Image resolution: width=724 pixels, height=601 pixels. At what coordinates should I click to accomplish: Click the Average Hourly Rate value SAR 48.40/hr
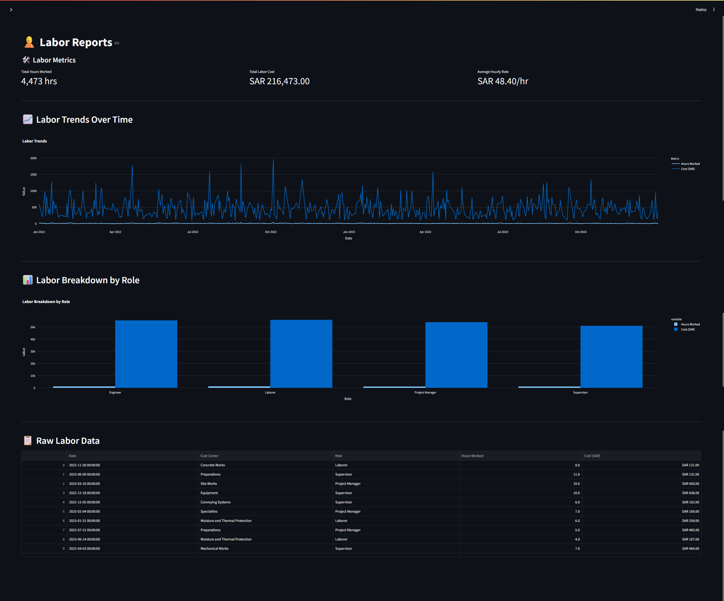[x=503, y=81]
